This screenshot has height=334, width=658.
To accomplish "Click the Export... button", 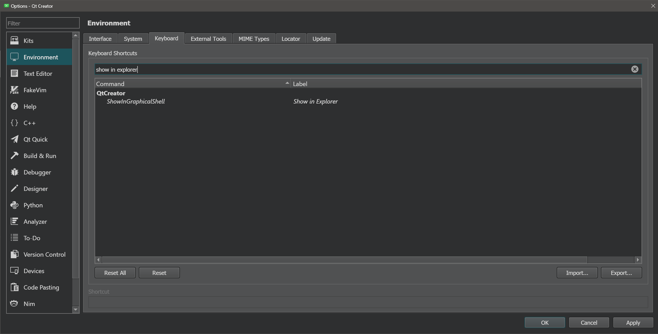I will click(621, 273).
